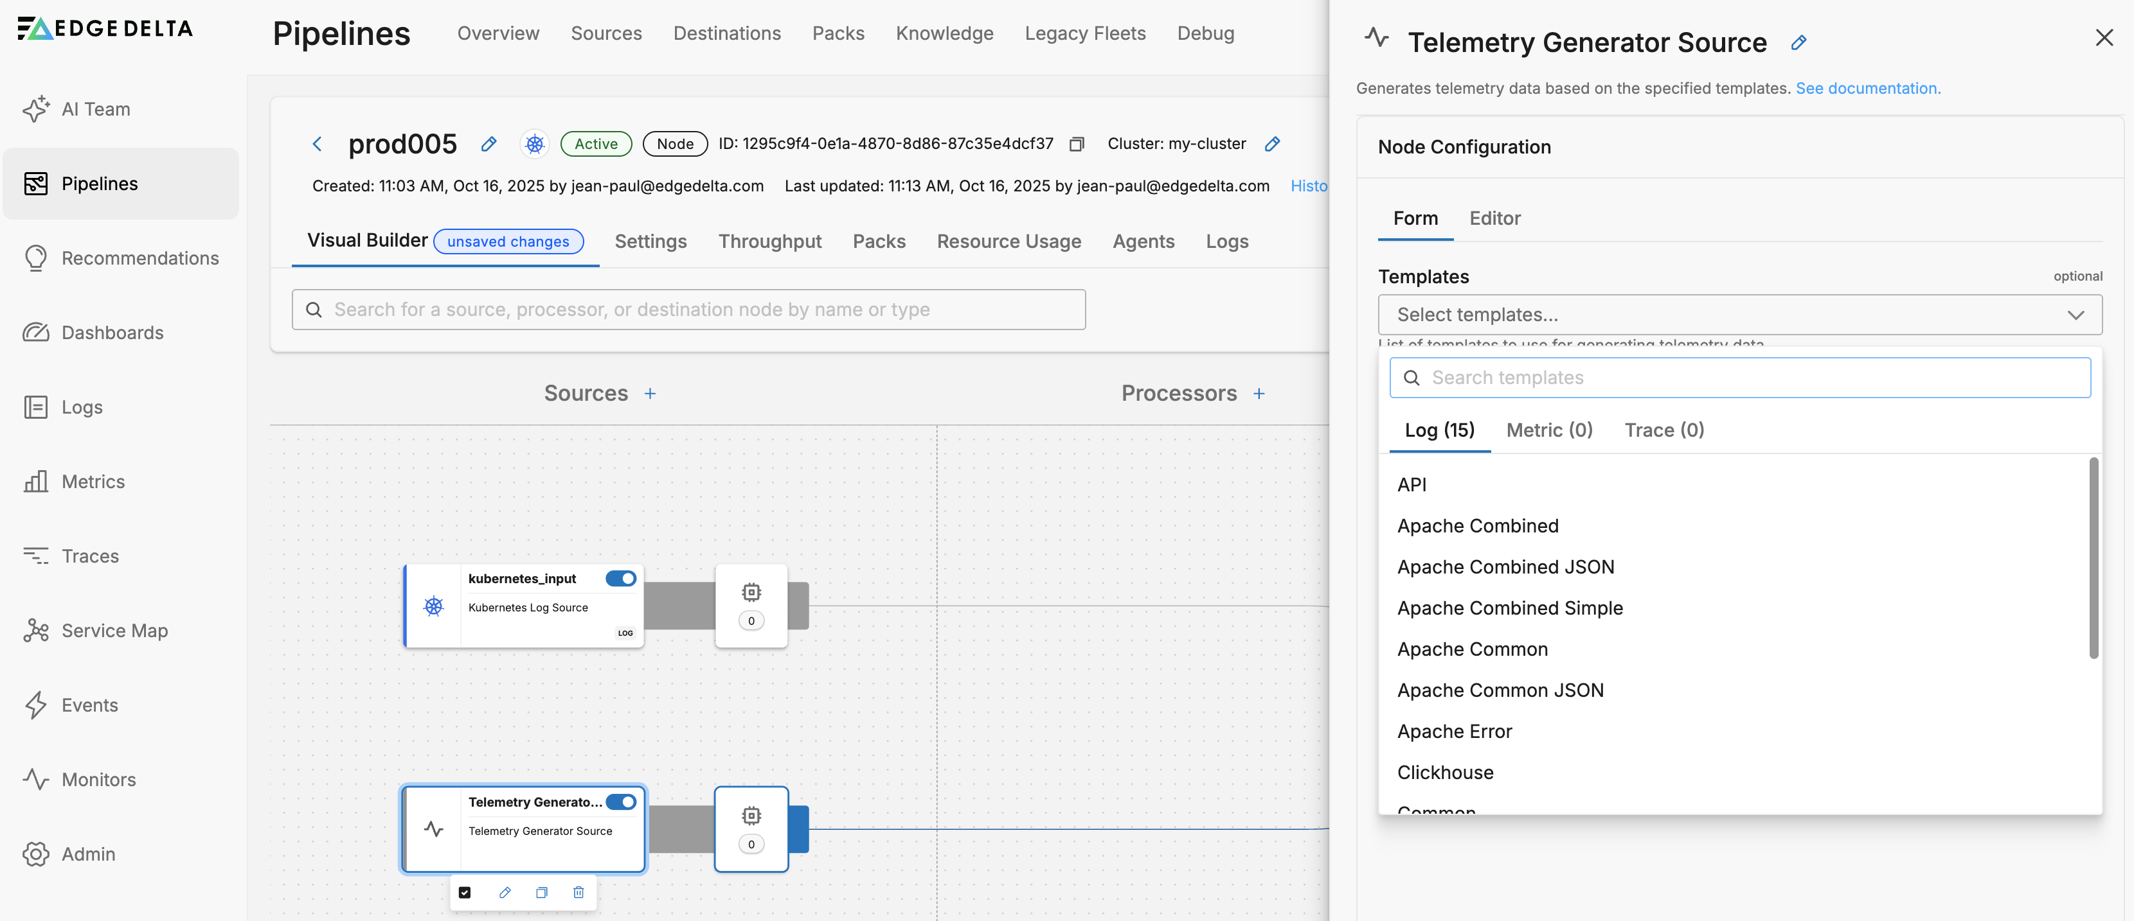The width and height of the screenshot is (2134, 921).
Task: Click the unsaved changes badge
Action: click(508, 241)
